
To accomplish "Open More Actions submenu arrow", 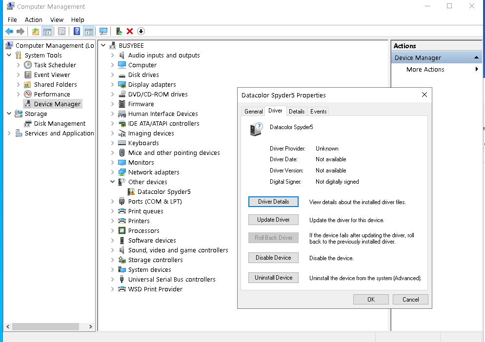I will 477,69.
